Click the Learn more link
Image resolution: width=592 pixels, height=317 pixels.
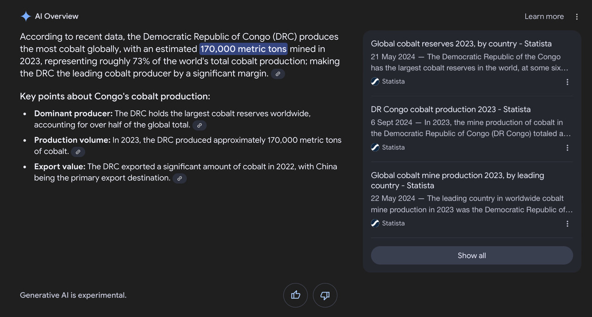coord(544,16)
